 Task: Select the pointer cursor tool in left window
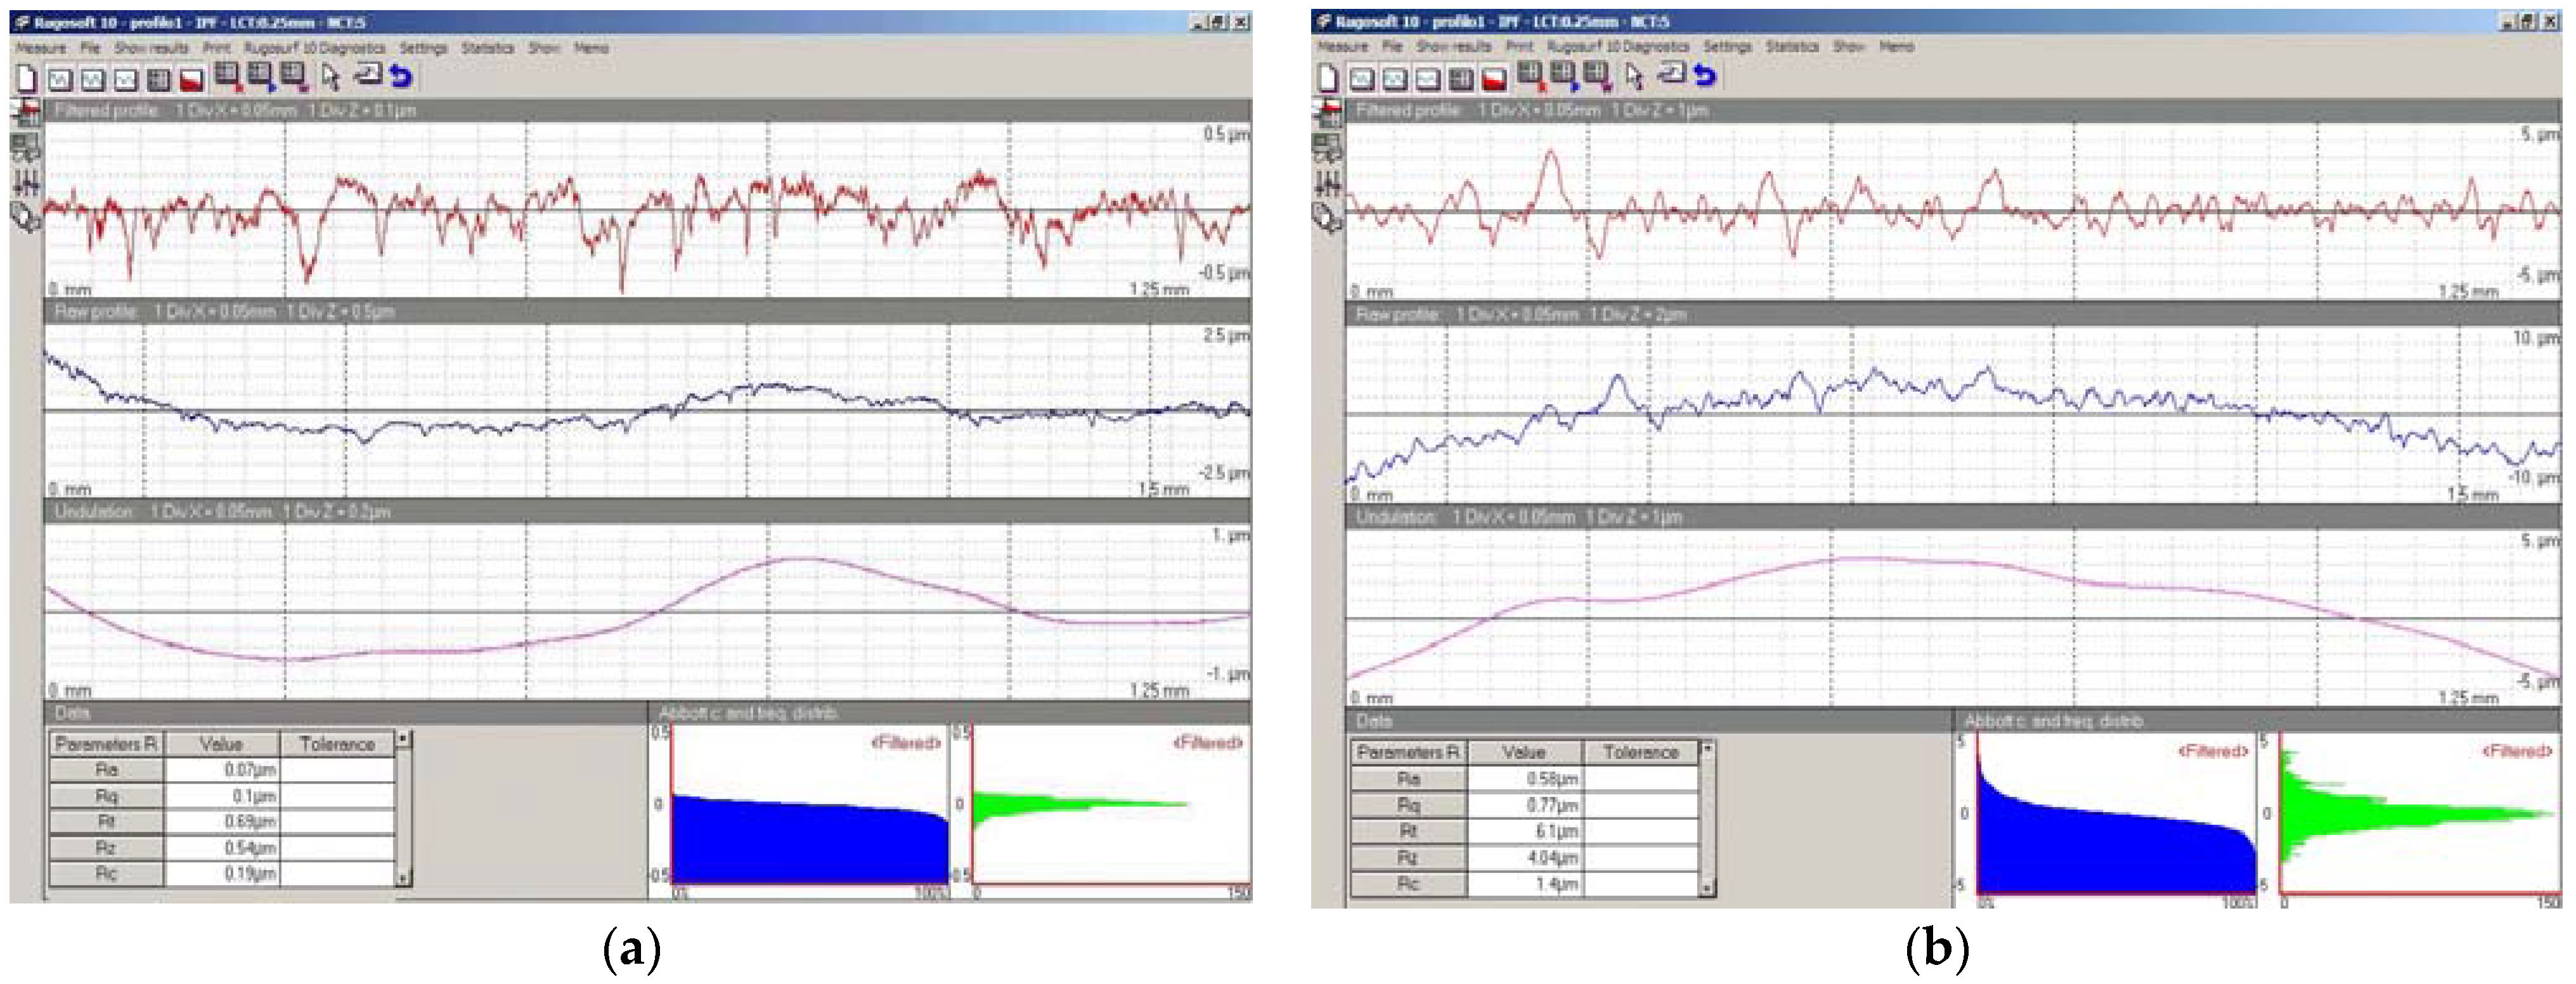click(x=331, y=77)
